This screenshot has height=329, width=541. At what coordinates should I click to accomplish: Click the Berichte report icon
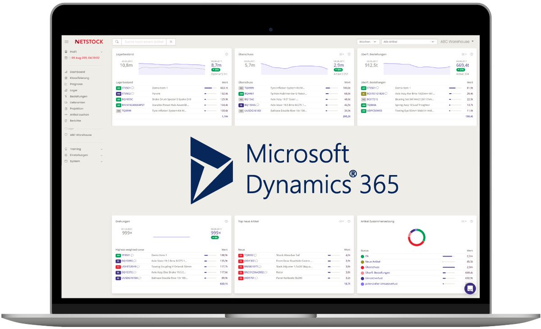(66, 121)
